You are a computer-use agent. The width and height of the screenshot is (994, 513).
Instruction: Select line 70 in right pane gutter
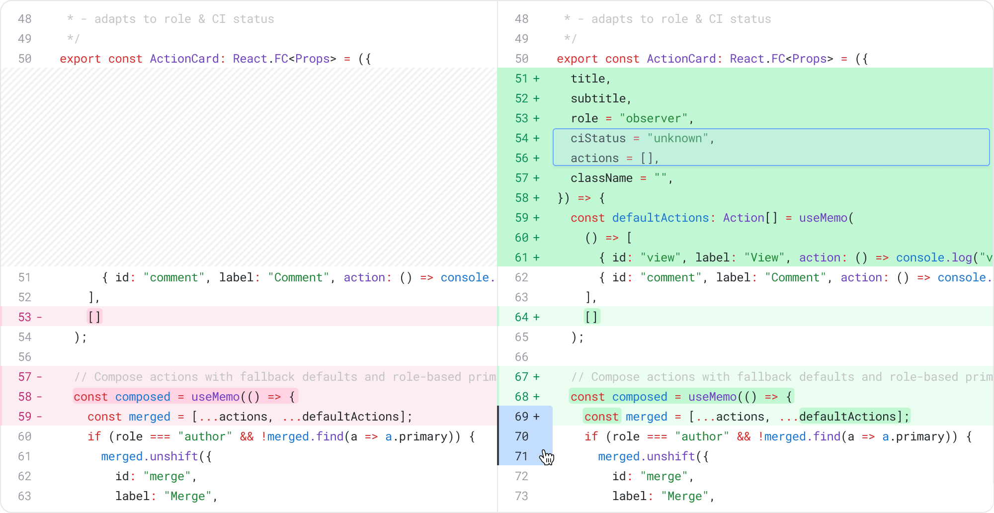(526, 436)
